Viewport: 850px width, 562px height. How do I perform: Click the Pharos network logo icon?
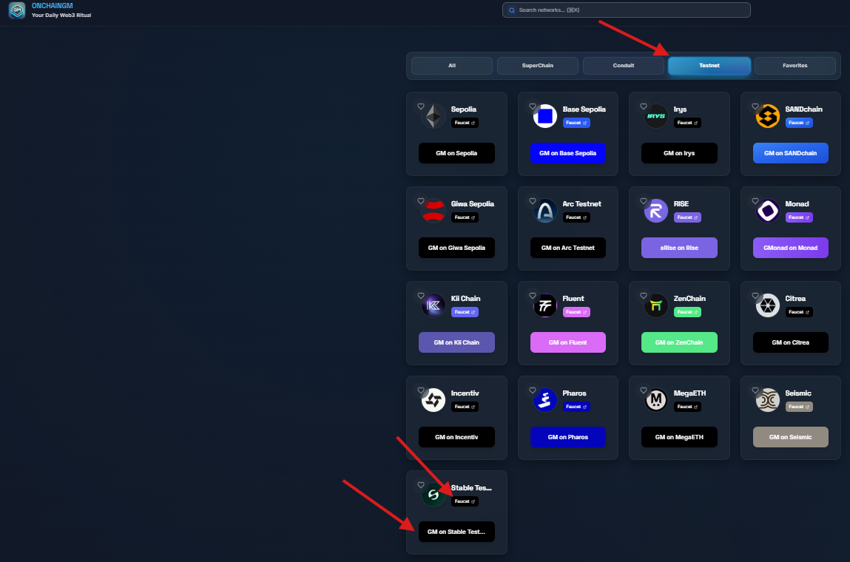pyautogui.click(x=545, y=400)
